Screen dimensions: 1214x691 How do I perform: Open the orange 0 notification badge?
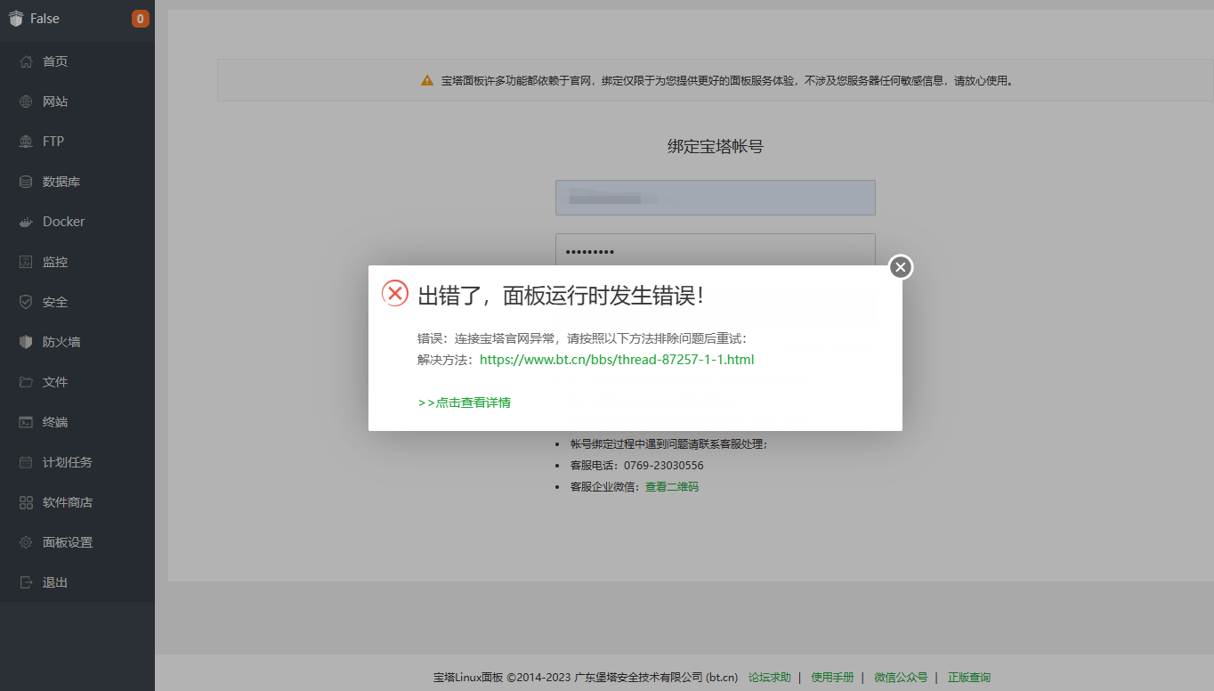(x=140, y=19)
